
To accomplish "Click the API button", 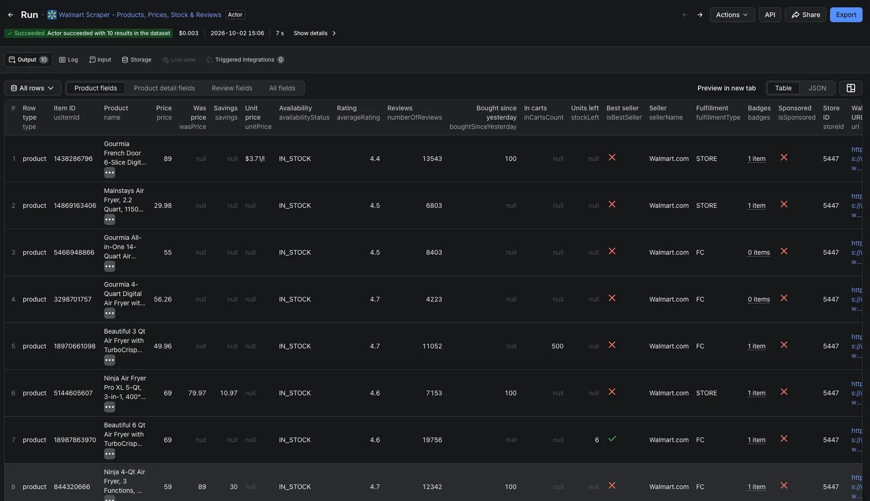I will coord(770,15).
